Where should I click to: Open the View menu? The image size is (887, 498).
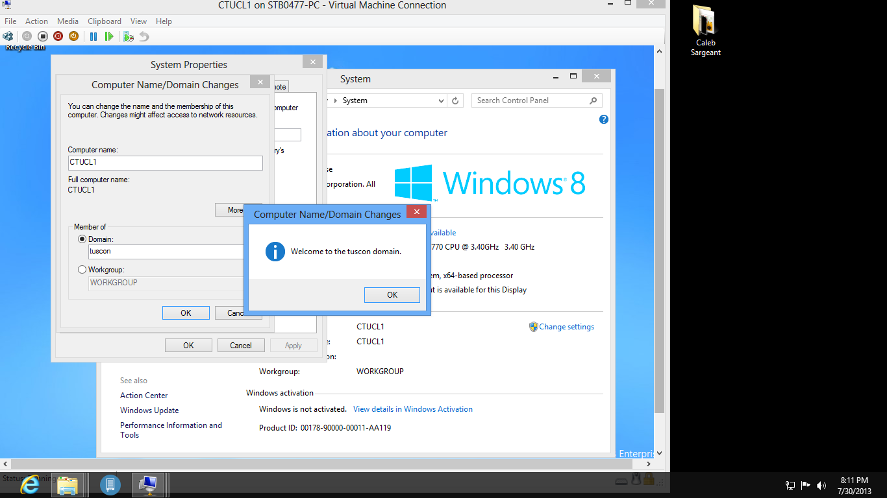pos(138,21)
